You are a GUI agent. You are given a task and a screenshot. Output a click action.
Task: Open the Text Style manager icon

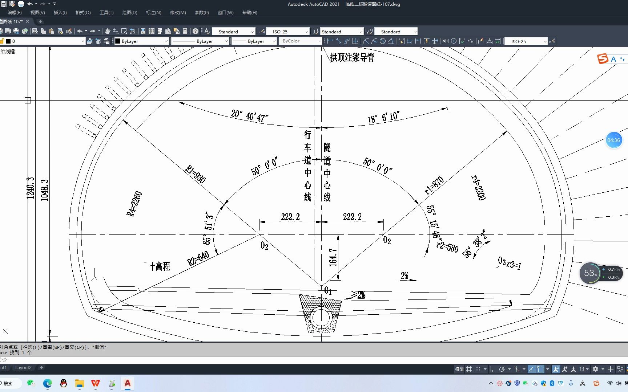coord(207,31)
